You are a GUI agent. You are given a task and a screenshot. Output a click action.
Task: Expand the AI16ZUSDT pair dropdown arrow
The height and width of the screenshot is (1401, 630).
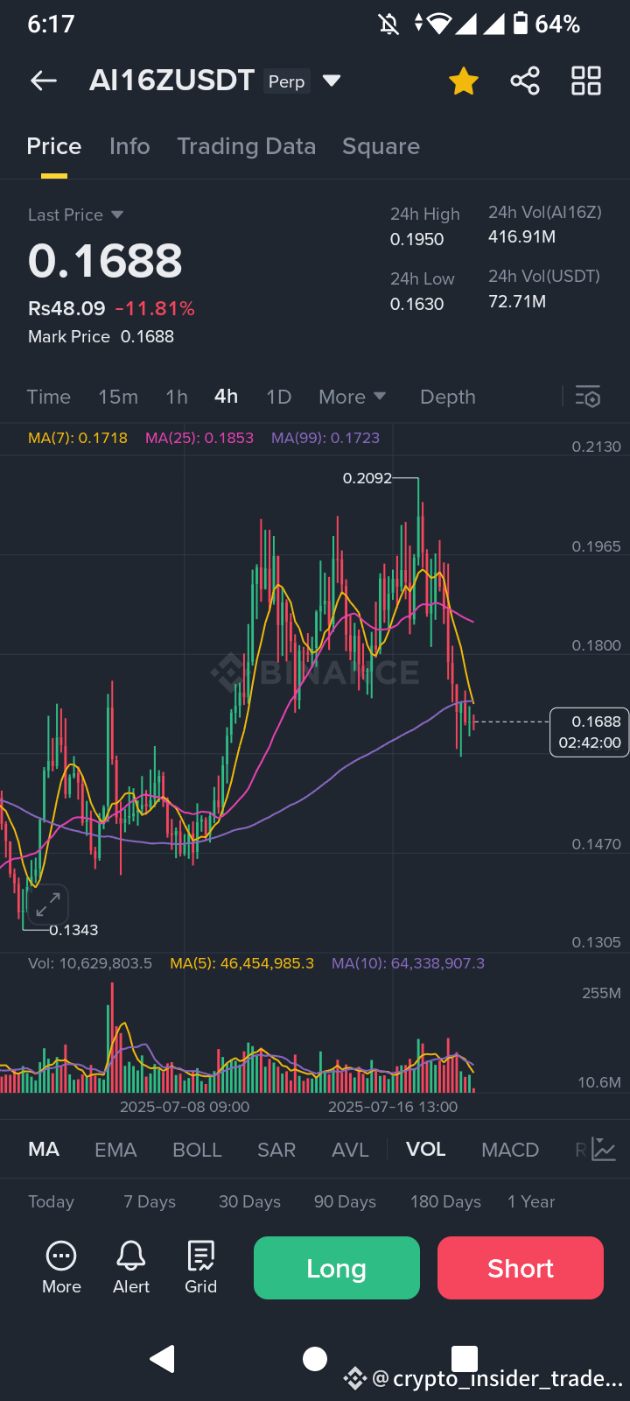[x=331, y=81]
